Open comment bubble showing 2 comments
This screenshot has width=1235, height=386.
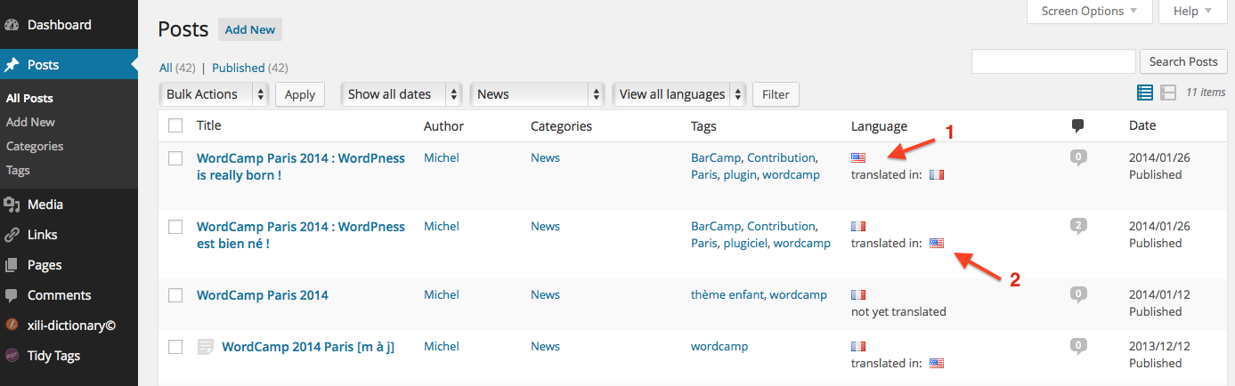[x=1078, y=226]
